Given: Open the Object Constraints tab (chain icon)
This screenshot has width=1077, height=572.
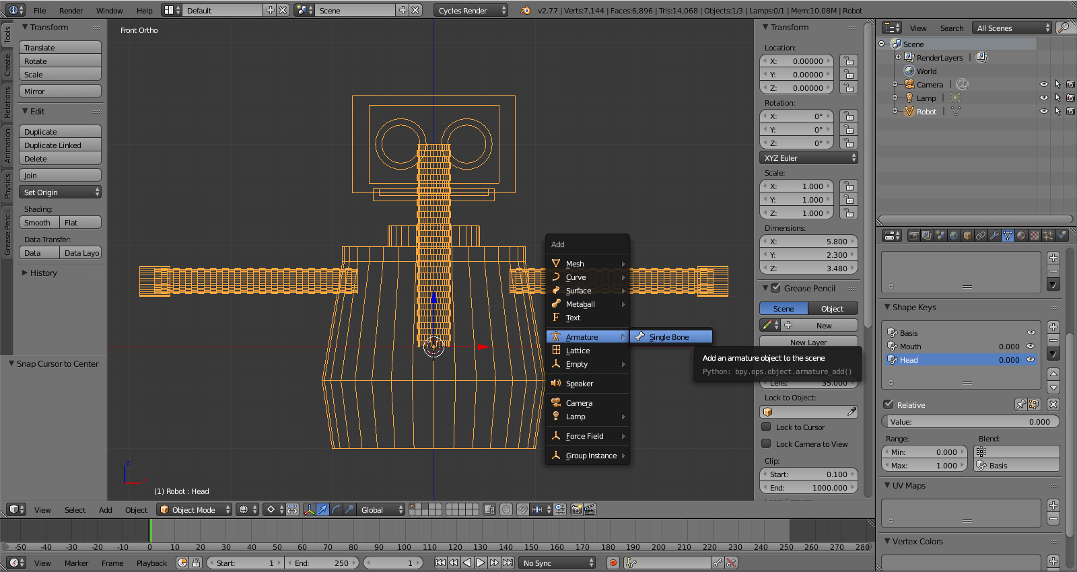Looking at the screenshot, I should (981, 236).
